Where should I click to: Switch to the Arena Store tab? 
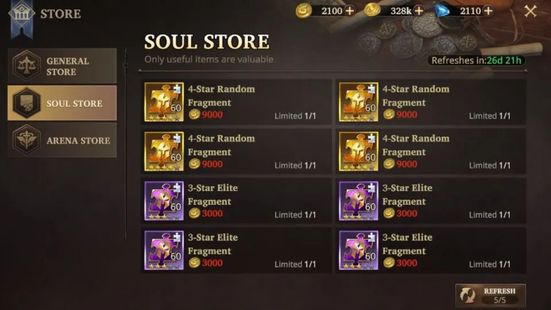62,140
